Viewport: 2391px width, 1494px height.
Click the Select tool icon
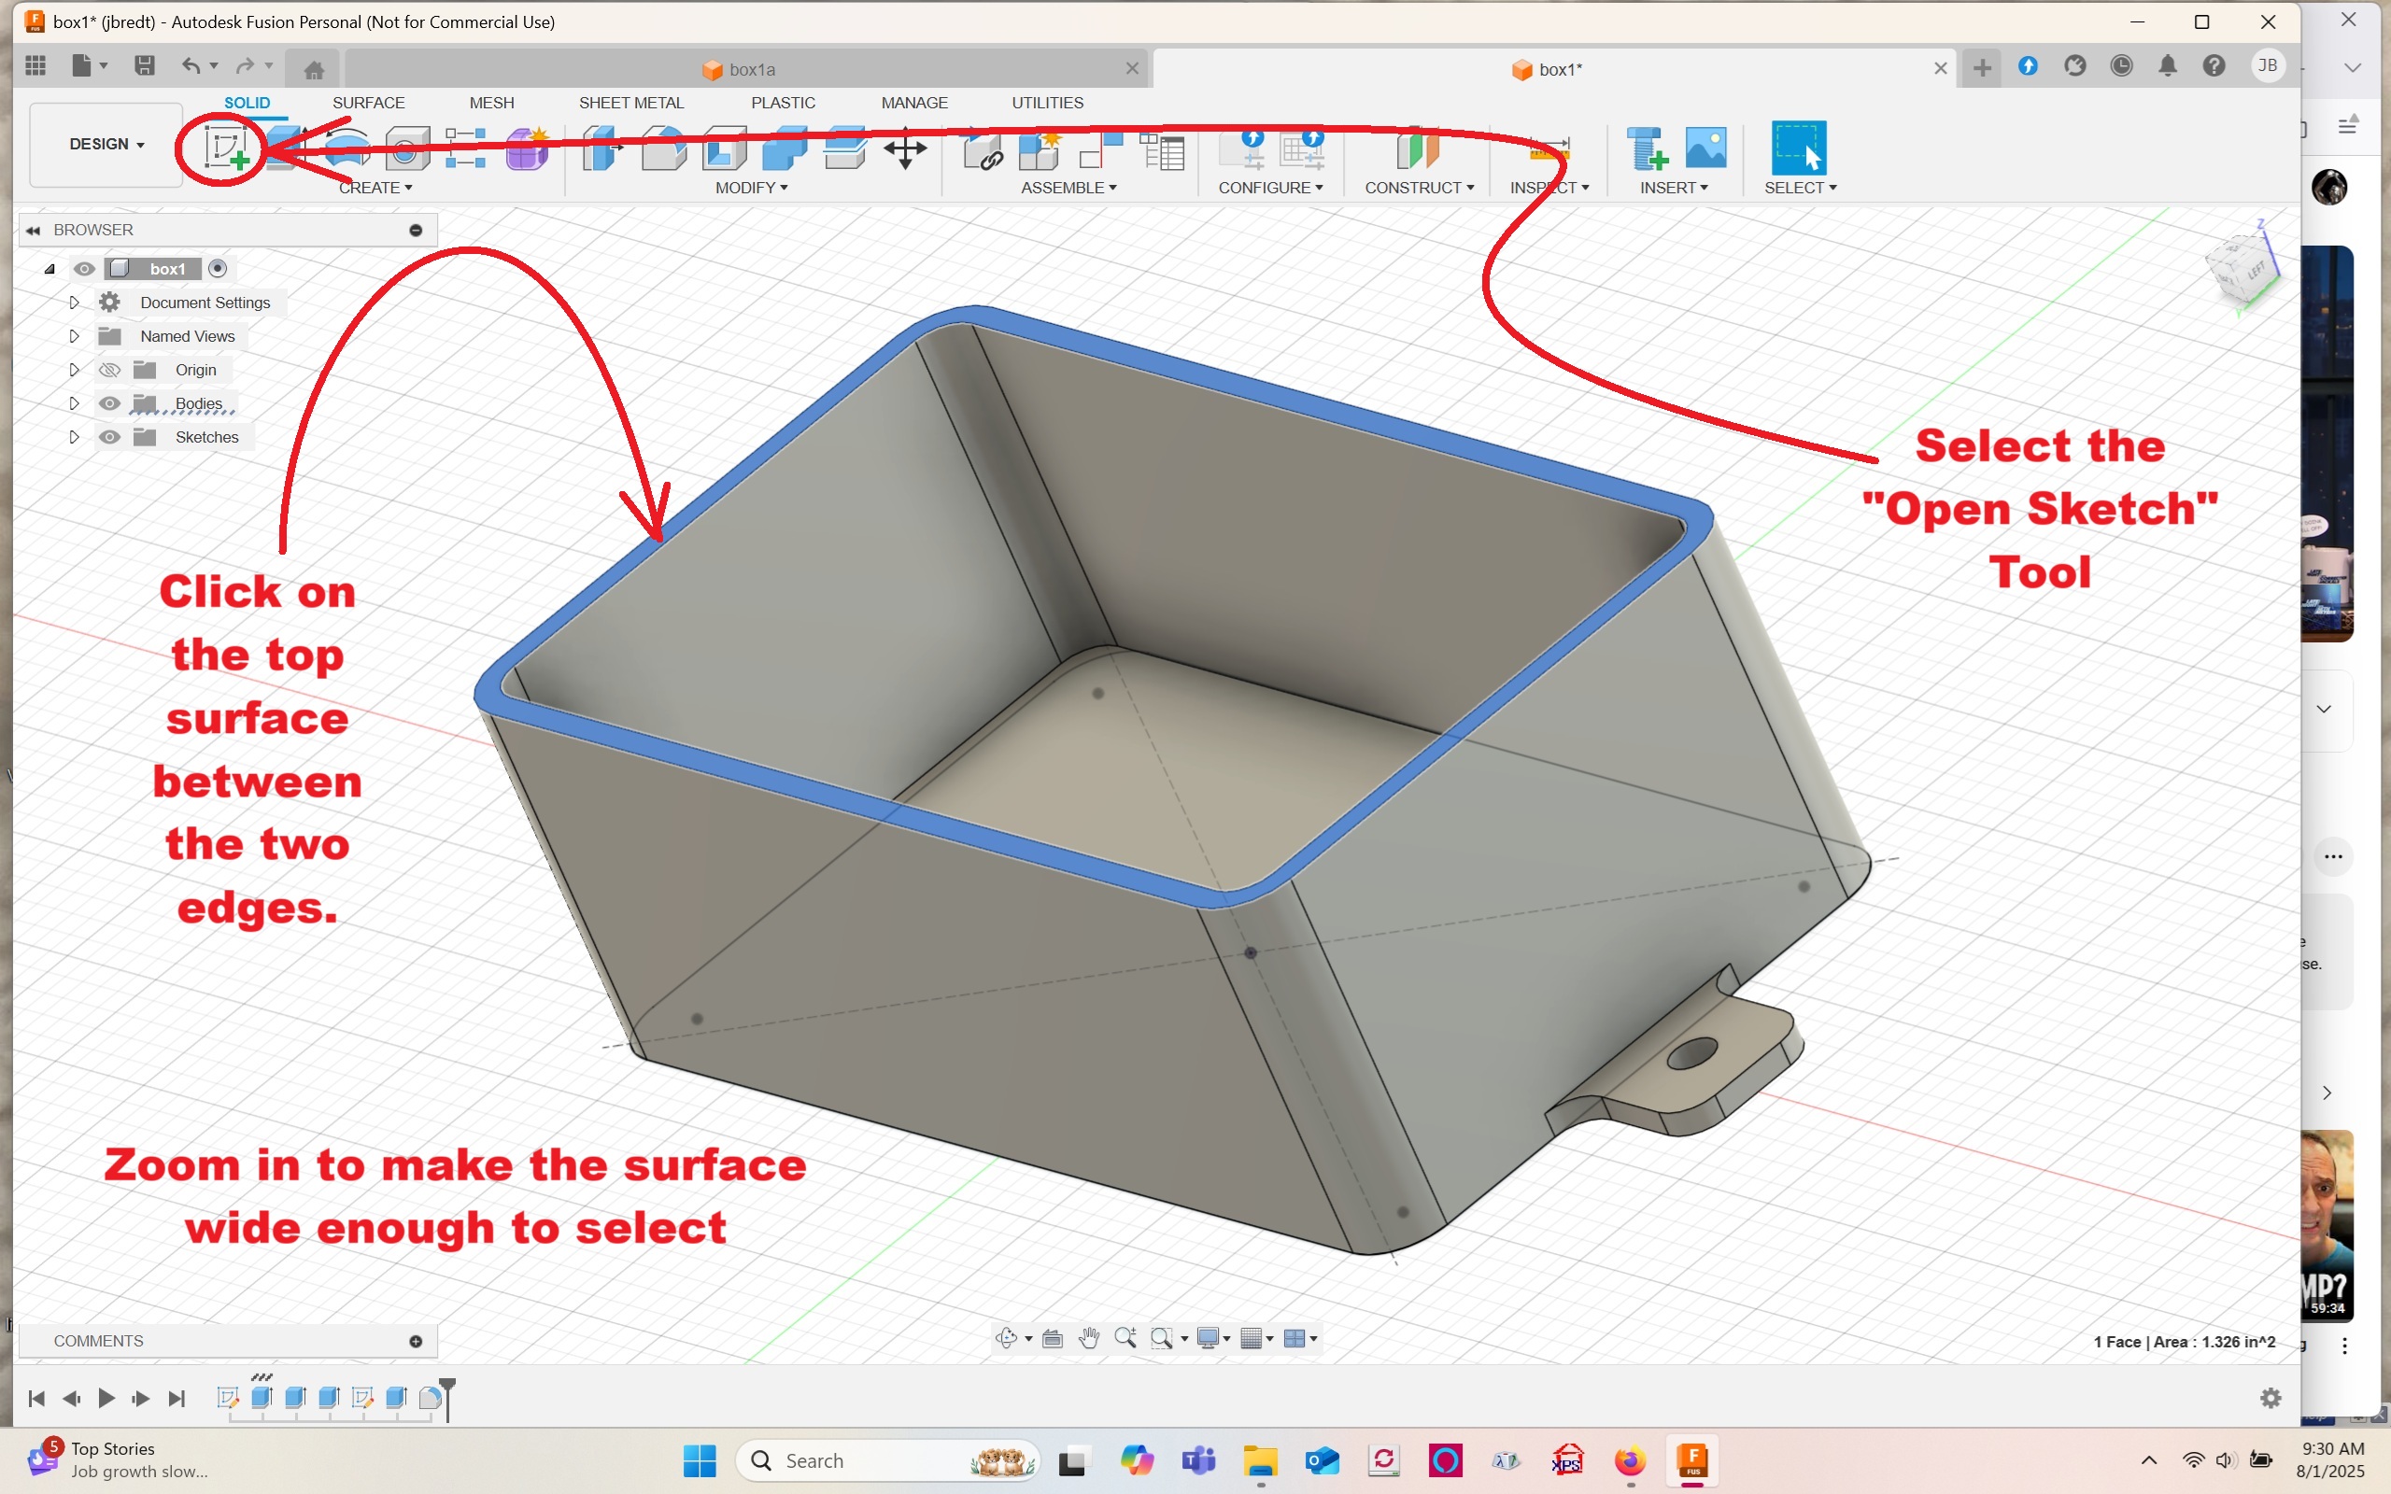pyautogui.click(x=1798, y=148)
